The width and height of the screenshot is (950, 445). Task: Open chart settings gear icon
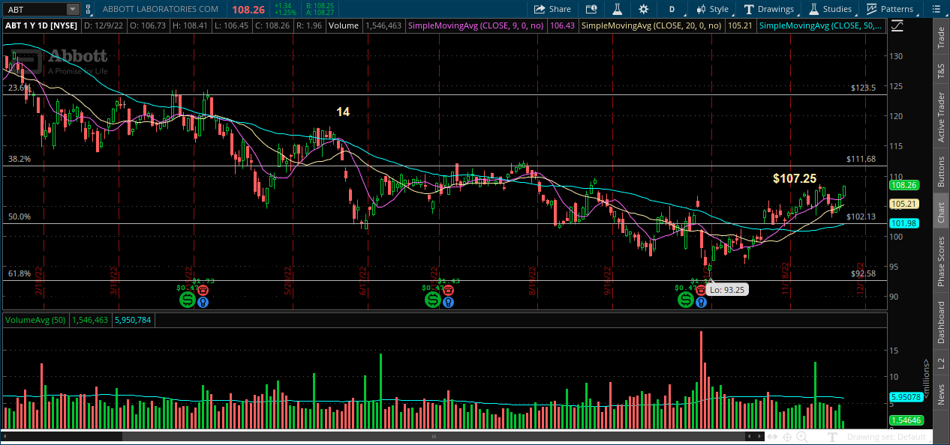coord(643,9)
